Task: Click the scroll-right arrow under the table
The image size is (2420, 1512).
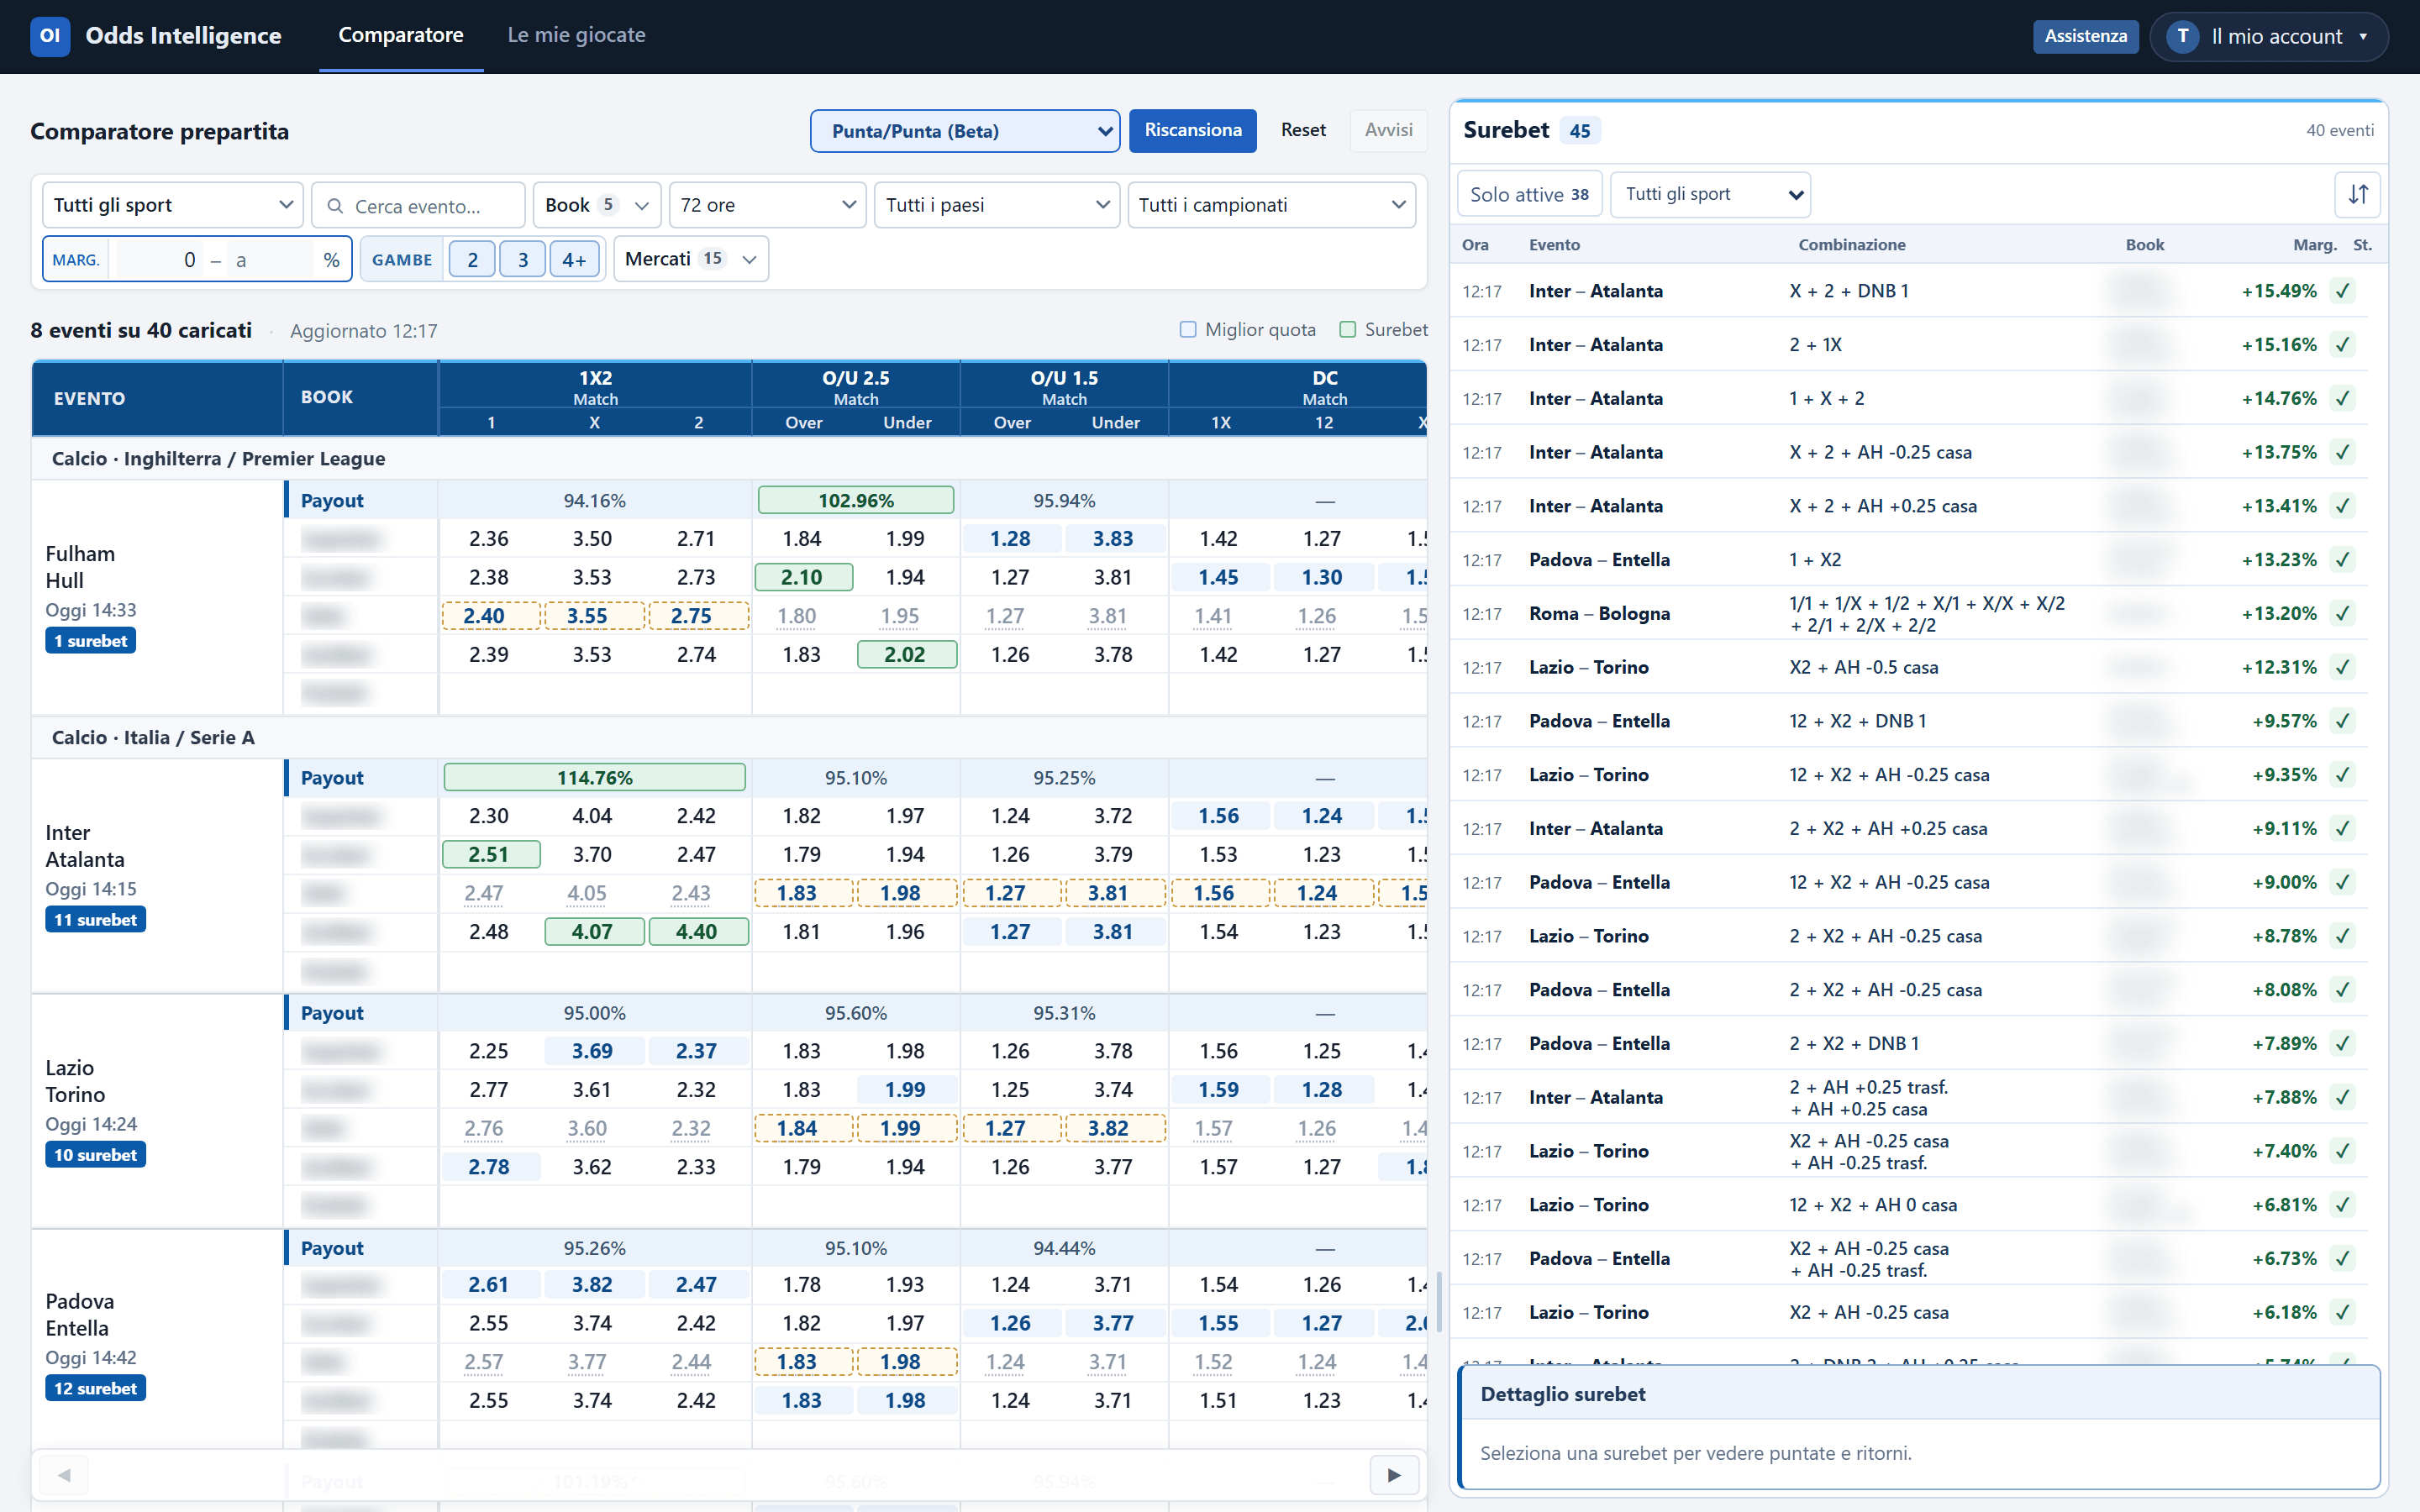Action: coord(1394,1475)
